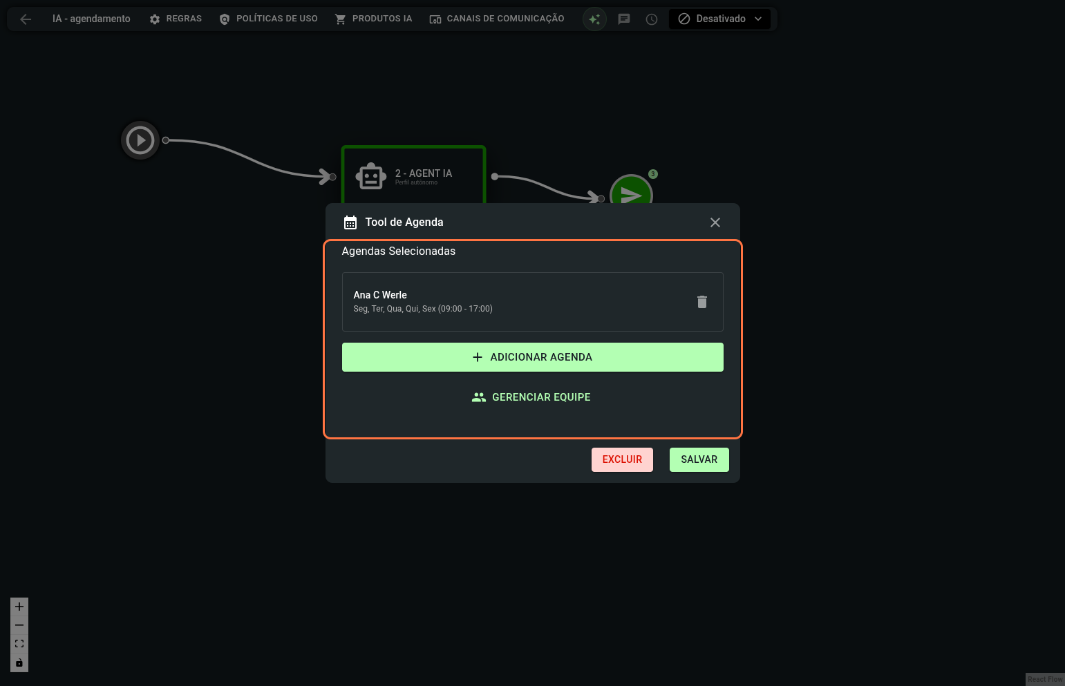Expand the Desativado status dropdown
The width and height of the screenshot is (1065, 686).
[719, 19]
